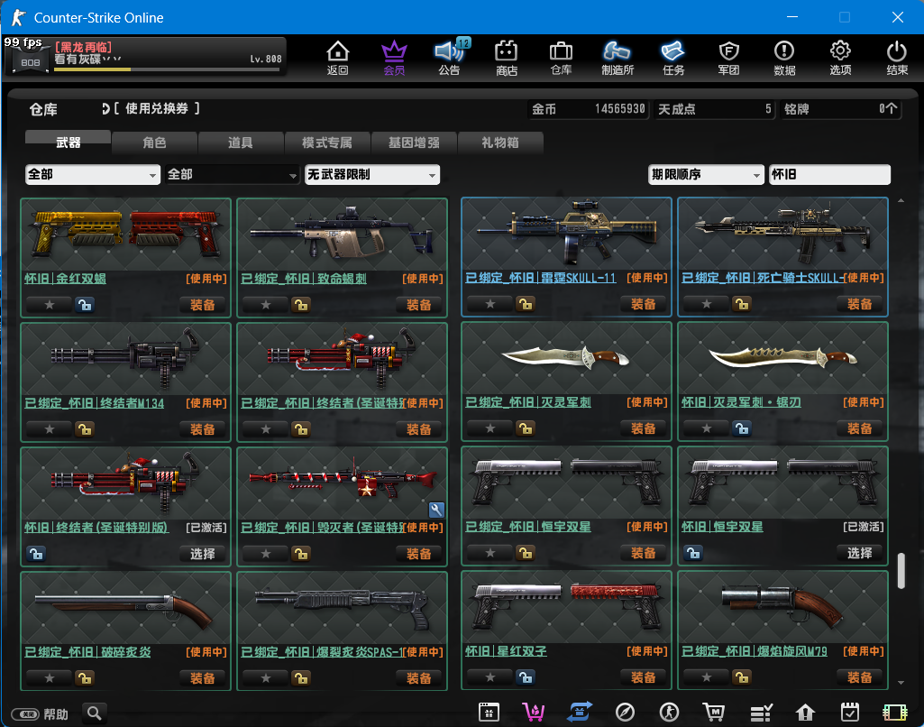Screen dimensions: 924x727
Task: Switch to the 基因增强 tab
Action: [414, 143]
